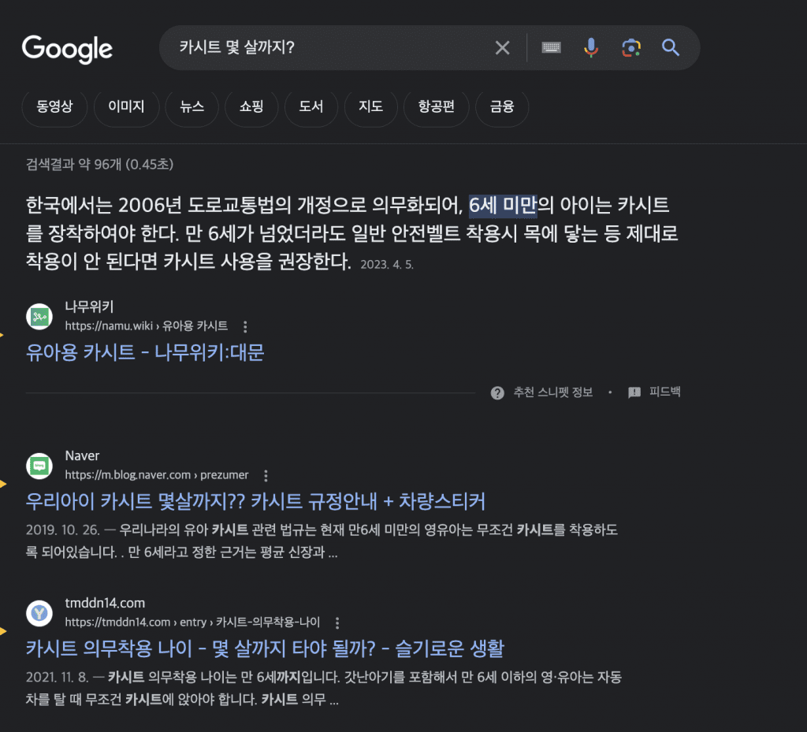
Task: Click the Naver site name
Action: (x=82, y=455)
